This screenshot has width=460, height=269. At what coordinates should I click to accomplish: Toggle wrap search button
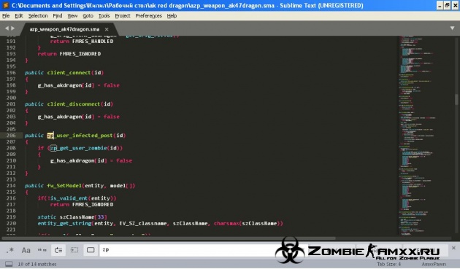click(x=58, y=250)
